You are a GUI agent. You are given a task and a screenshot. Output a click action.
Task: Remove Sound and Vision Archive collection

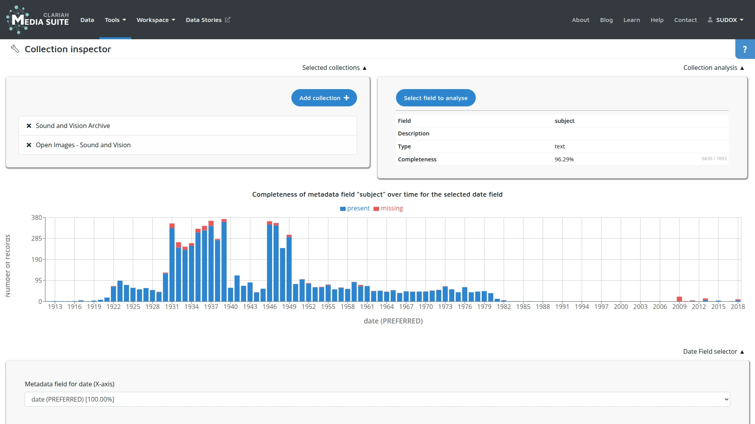coord(29,126)
